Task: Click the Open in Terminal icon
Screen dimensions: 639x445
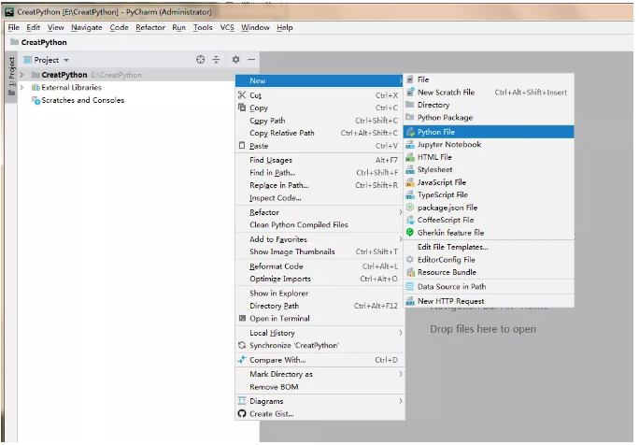Action: 243,318
